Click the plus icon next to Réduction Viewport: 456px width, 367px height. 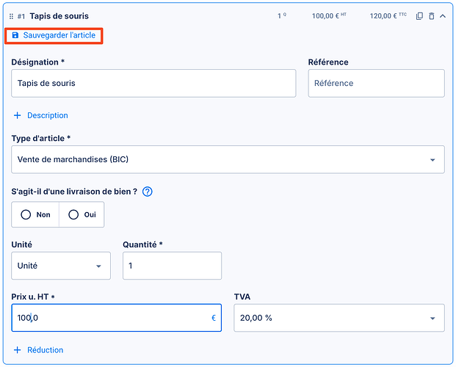[18, 350]
